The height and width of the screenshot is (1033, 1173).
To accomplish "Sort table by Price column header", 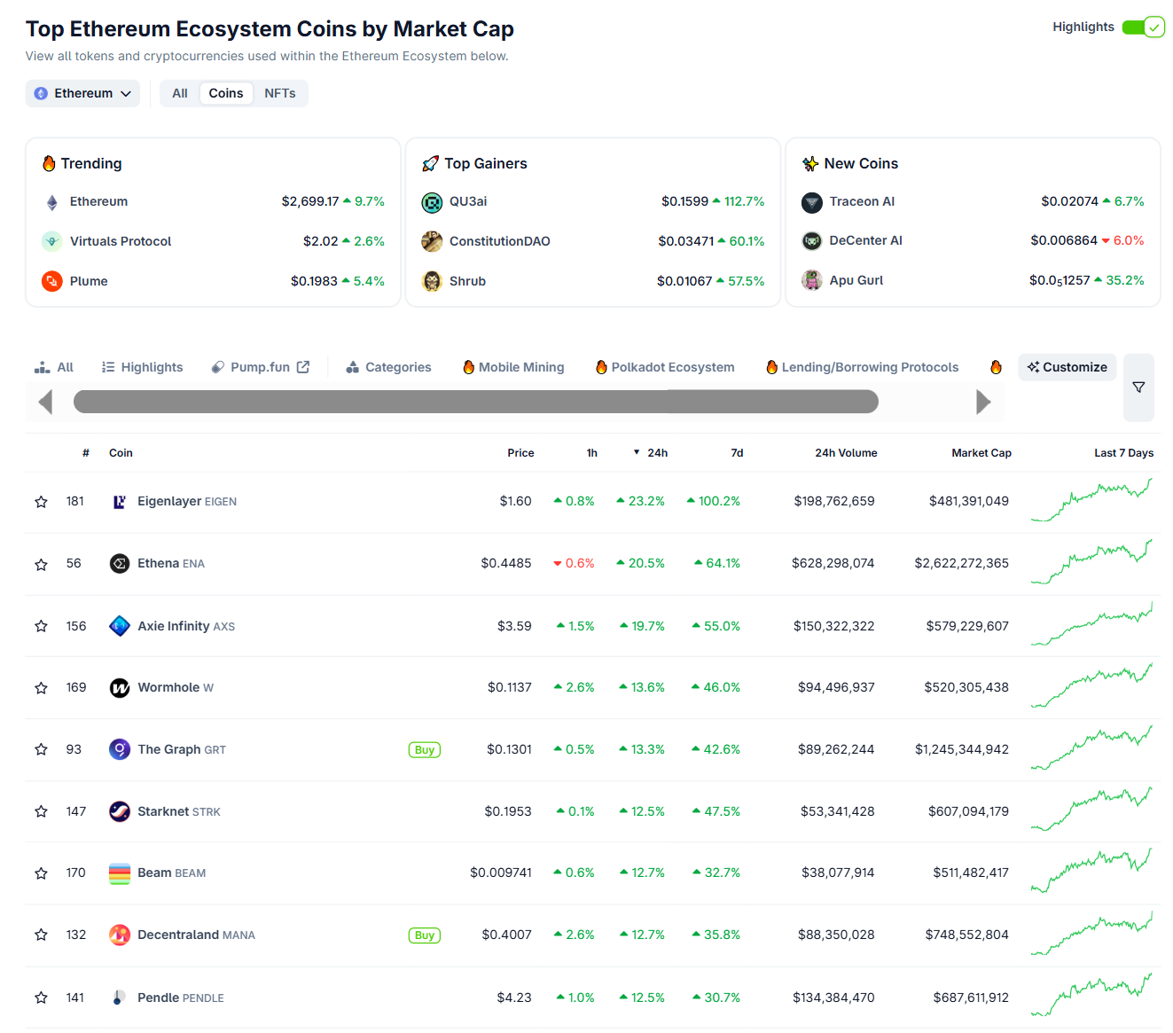I will [x=520, y=453].
